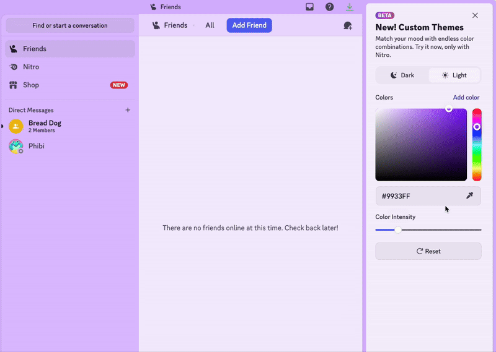Click the NEW badge beside Shop
Screen dimensions: 496x352
click(x=119, y=85)
